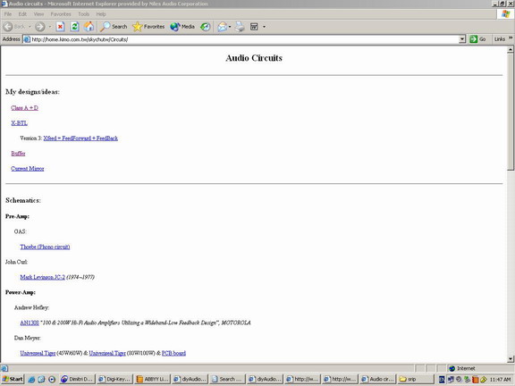Click inside the address URL field
The image size is (515, 386).
(x=243, y=39)
